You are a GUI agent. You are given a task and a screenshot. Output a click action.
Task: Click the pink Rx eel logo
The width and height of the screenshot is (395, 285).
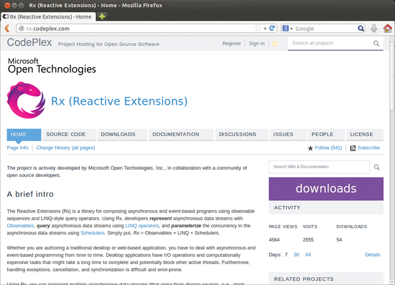(26, 100)
